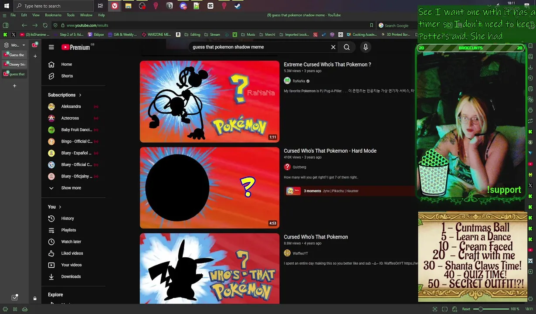Switch to the first Guess the vertical tab
The image size is (536, 314).
[x=14, y=55]
